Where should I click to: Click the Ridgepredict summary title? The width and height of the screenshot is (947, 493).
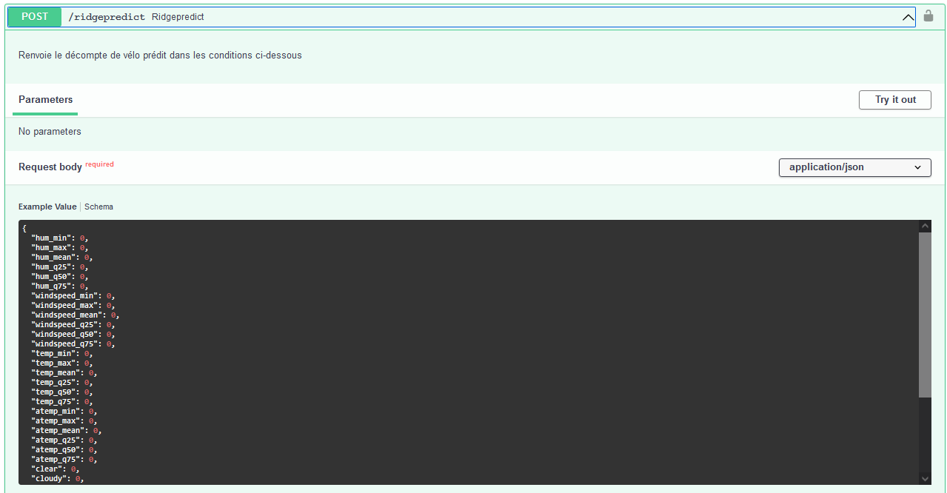178,16
